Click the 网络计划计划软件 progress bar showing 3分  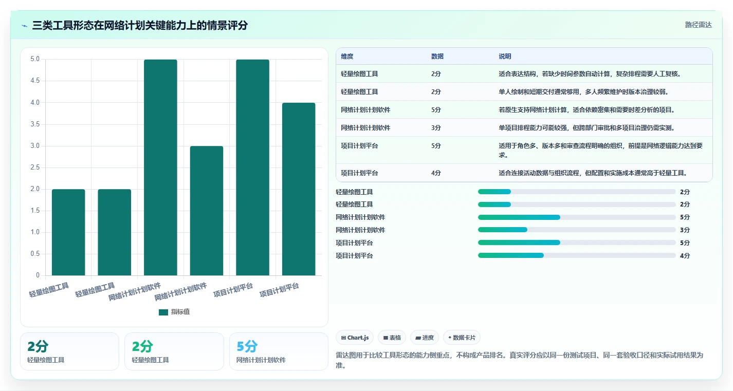point(577,230)
